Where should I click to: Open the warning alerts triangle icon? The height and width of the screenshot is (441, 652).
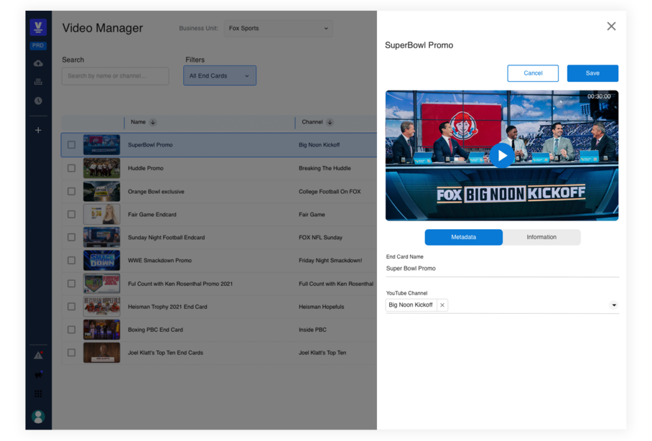(x=38, y=356)
